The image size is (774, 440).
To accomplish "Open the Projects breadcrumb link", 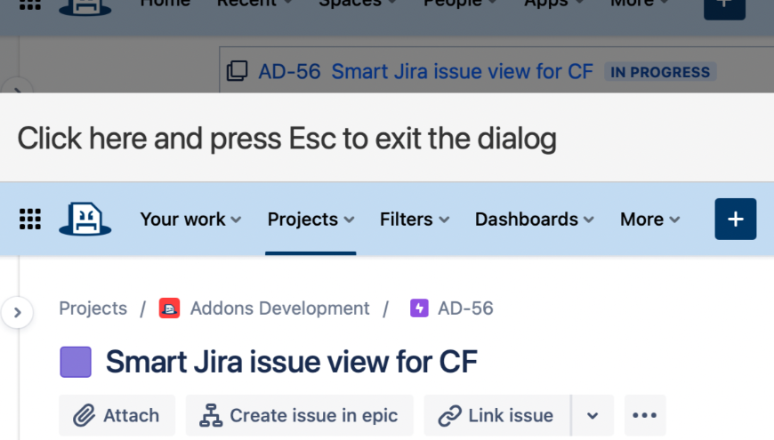I will [93, 308].
